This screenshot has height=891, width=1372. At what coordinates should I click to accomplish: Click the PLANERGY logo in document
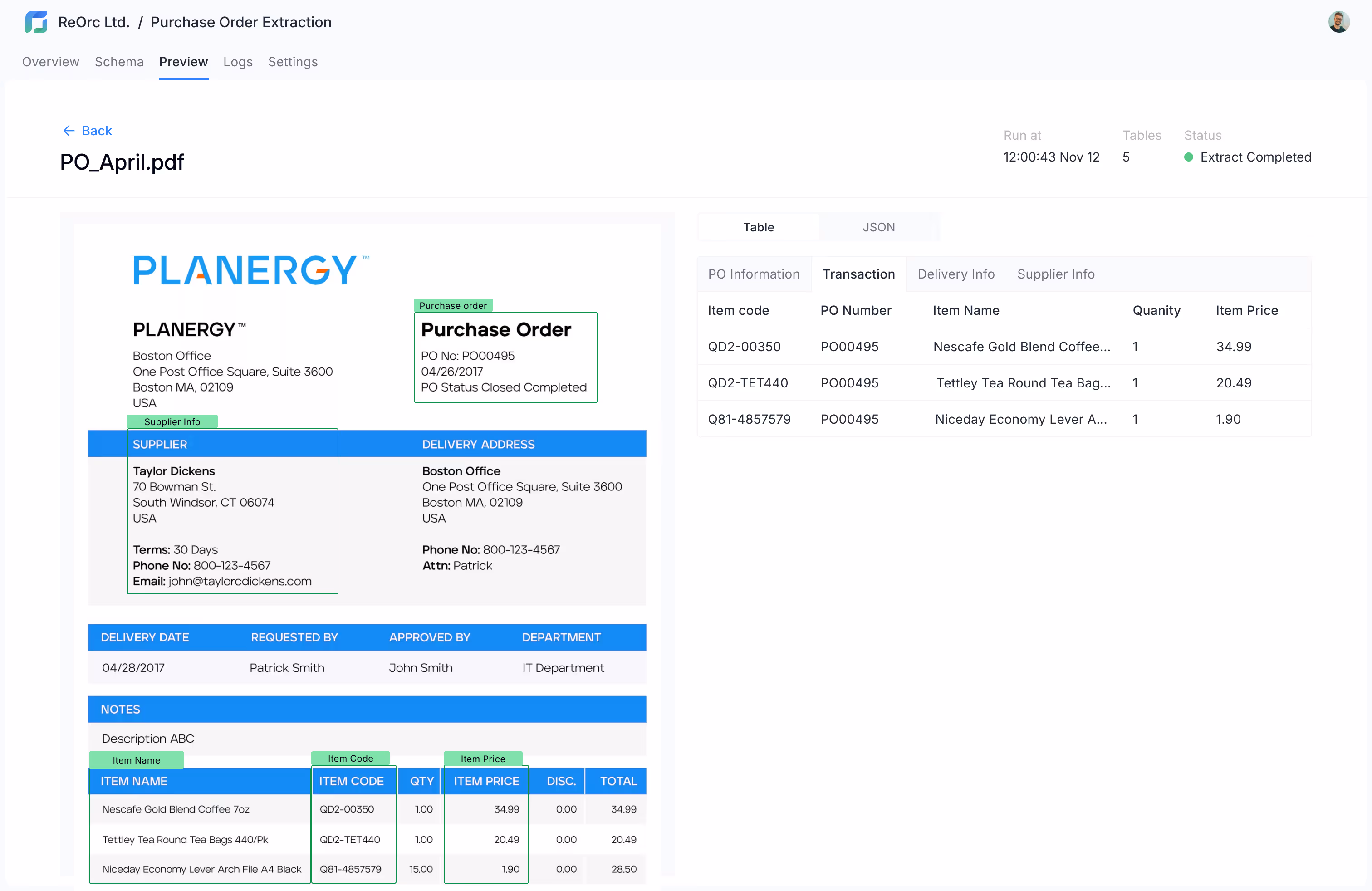[x=251, y=270]
